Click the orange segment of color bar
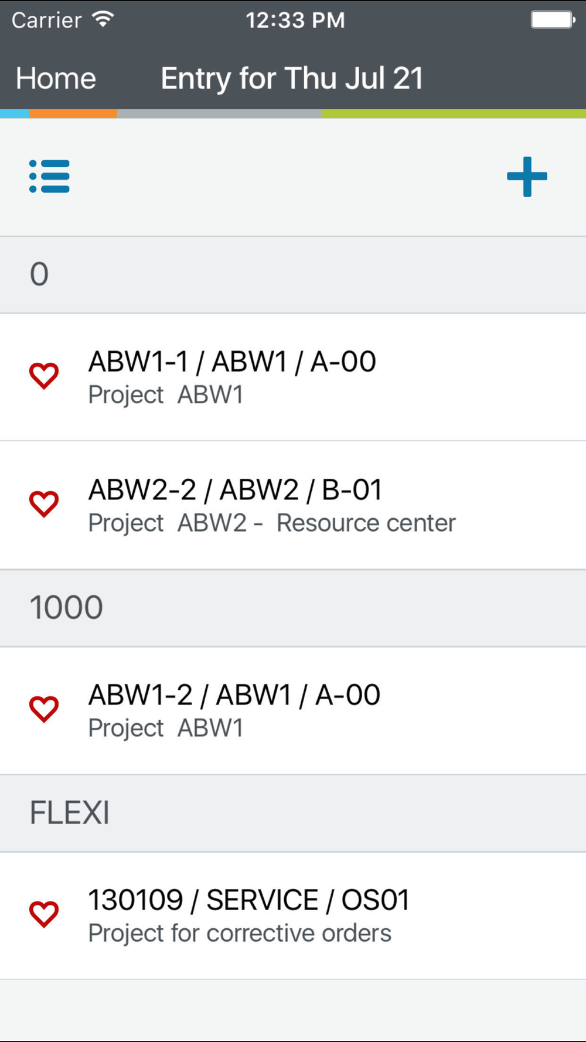586x1042 pixels. (73, 114)
